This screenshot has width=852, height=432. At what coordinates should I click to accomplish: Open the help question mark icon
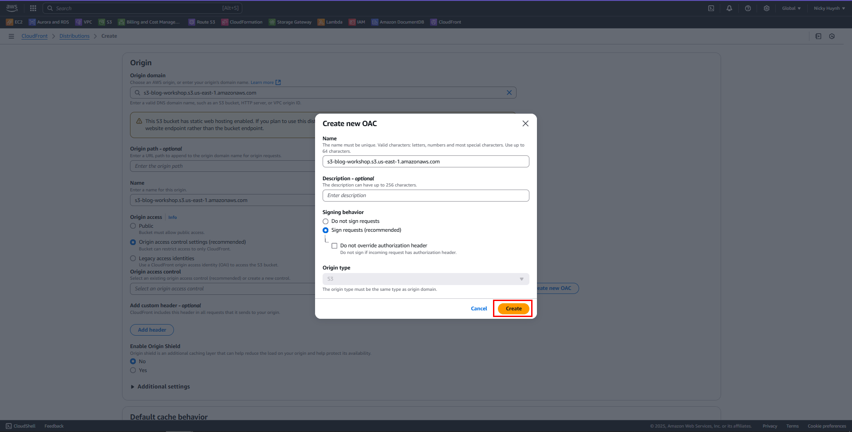(x=748, y=8)
